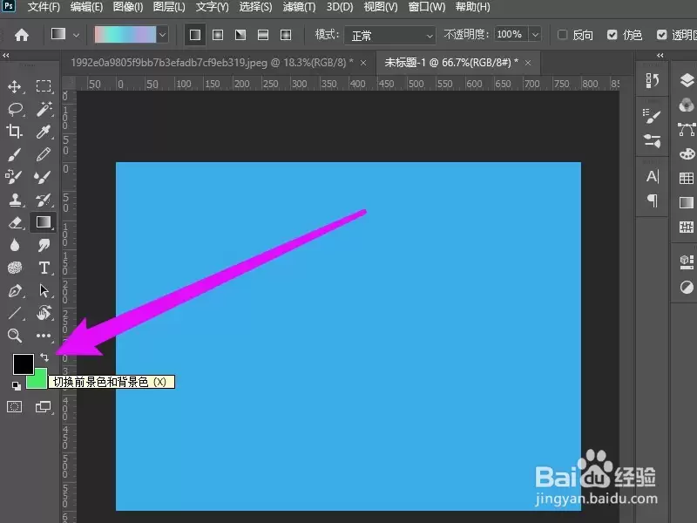The height and width of the screenshot is (523, 697).
Task: Open the Layers panel icon
Action: 687,80
